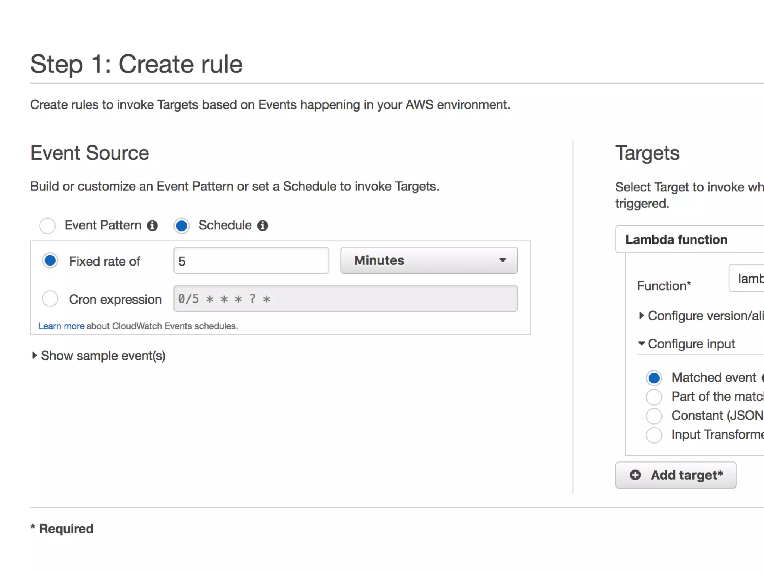
Task: Click the plus icon on Add target
Action: [x=635, y=475]
